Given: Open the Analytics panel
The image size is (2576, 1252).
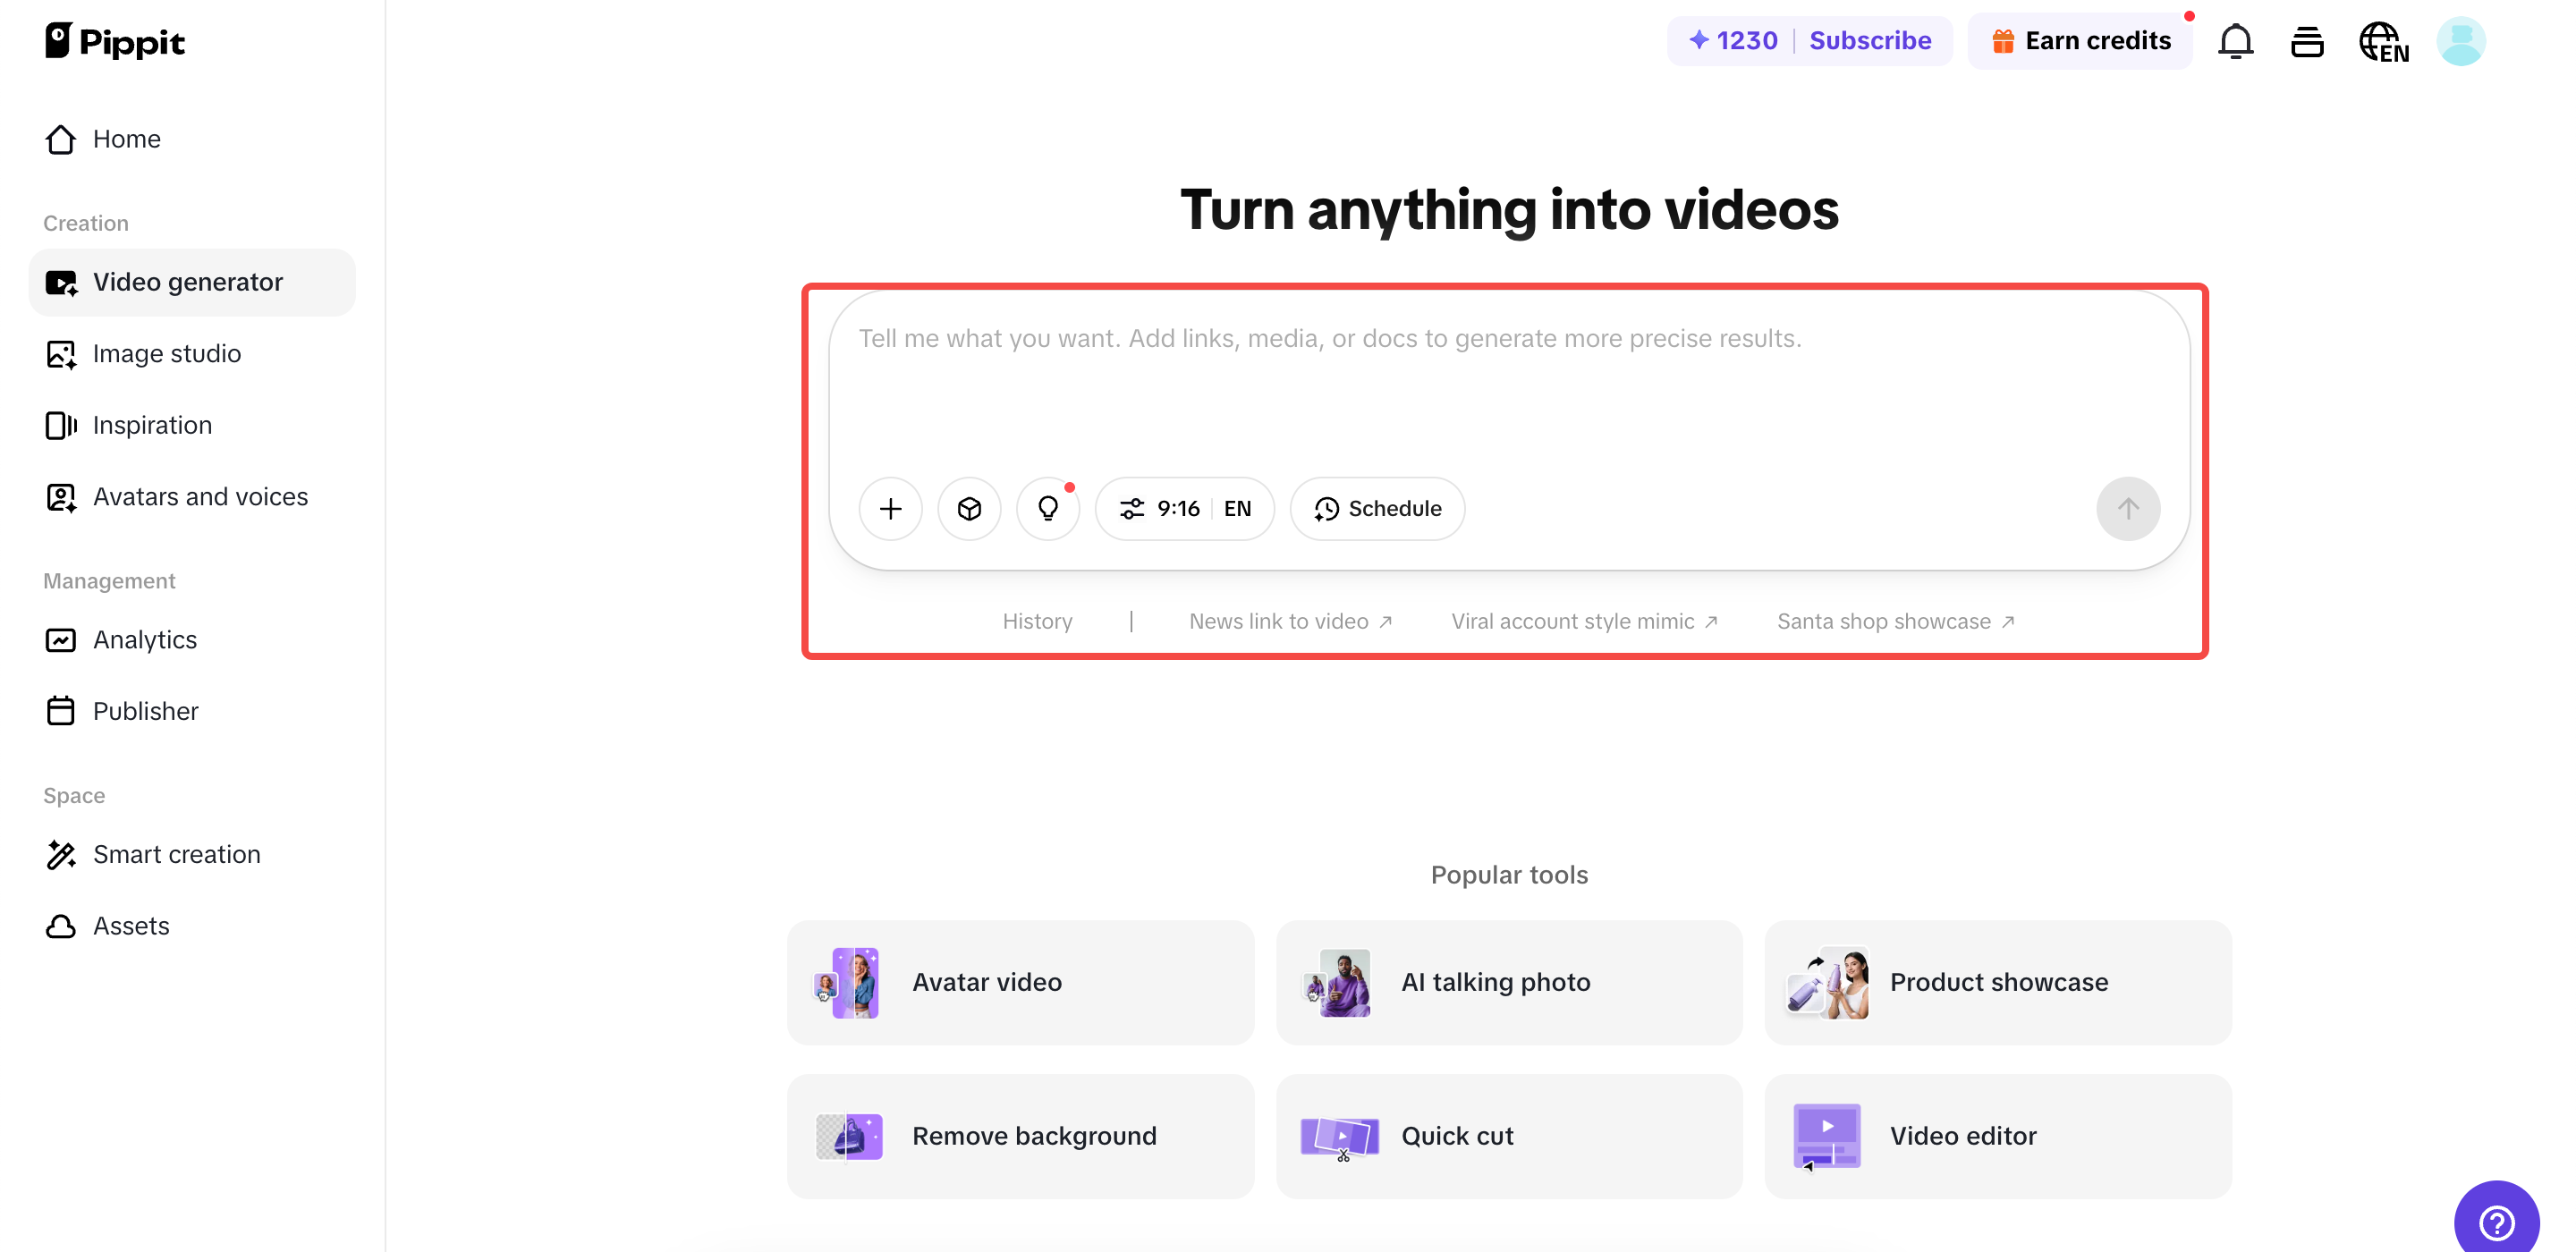Looking at the screenshot, I should coord(145,640).
